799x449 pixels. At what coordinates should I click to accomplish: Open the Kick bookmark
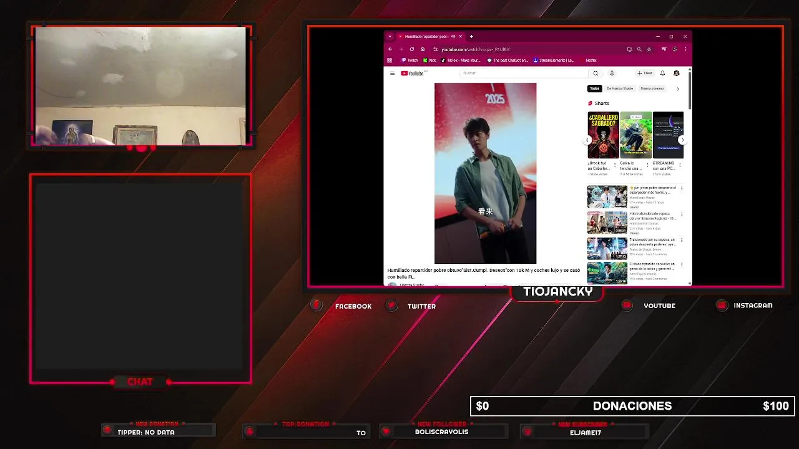pyautogui.click(x=429, y=60)
